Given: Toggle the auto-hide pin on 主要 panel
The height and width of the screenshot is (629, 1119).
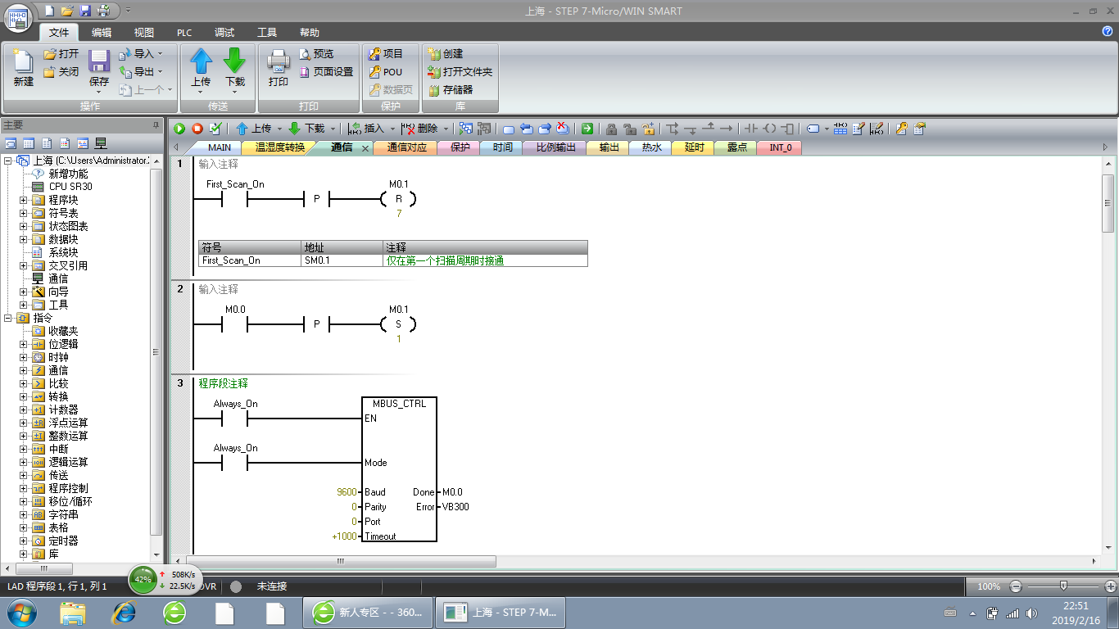Looking at the screenshot, I should (156, 124).
